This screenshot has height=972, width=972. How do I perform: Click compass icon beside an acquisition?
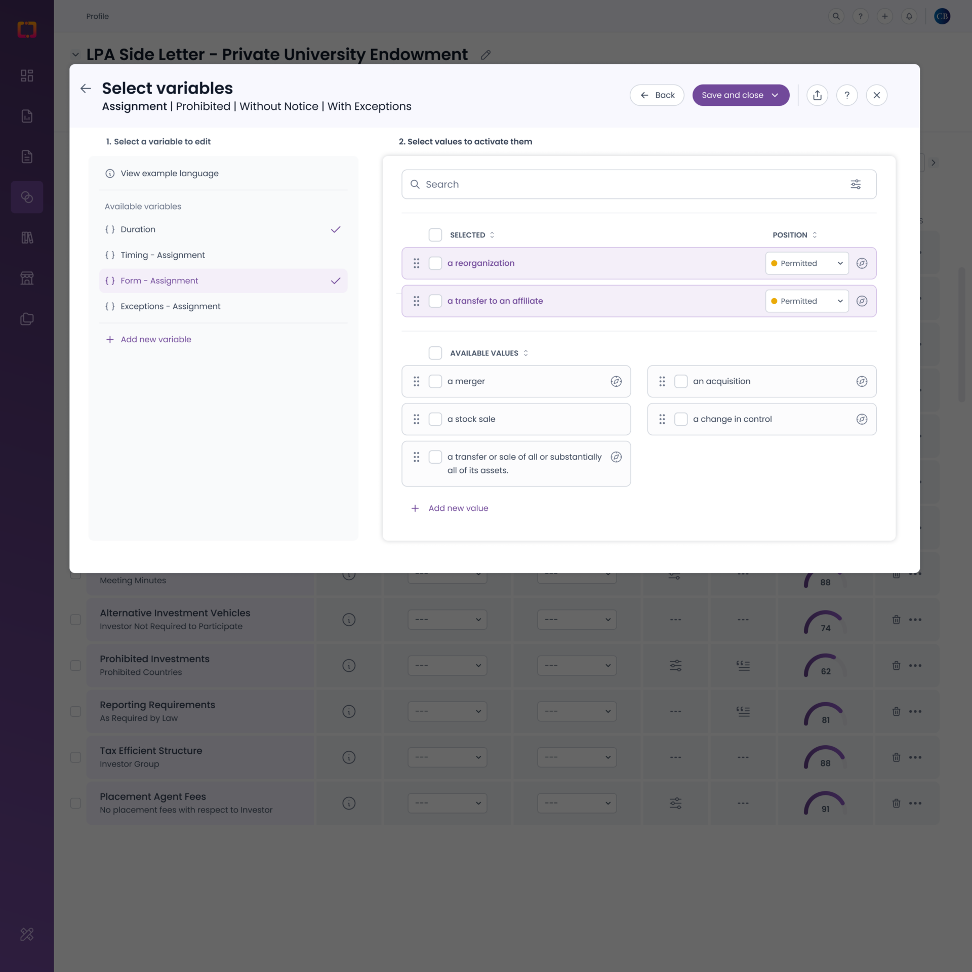pyautogui.click(x=862, y=381)
